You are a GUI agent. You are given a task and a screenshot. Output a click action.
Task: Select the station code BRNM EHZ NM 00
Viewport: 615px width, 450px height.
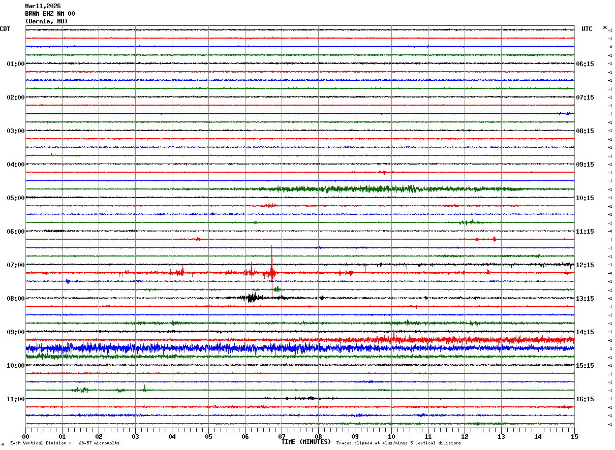coord(50,14)
